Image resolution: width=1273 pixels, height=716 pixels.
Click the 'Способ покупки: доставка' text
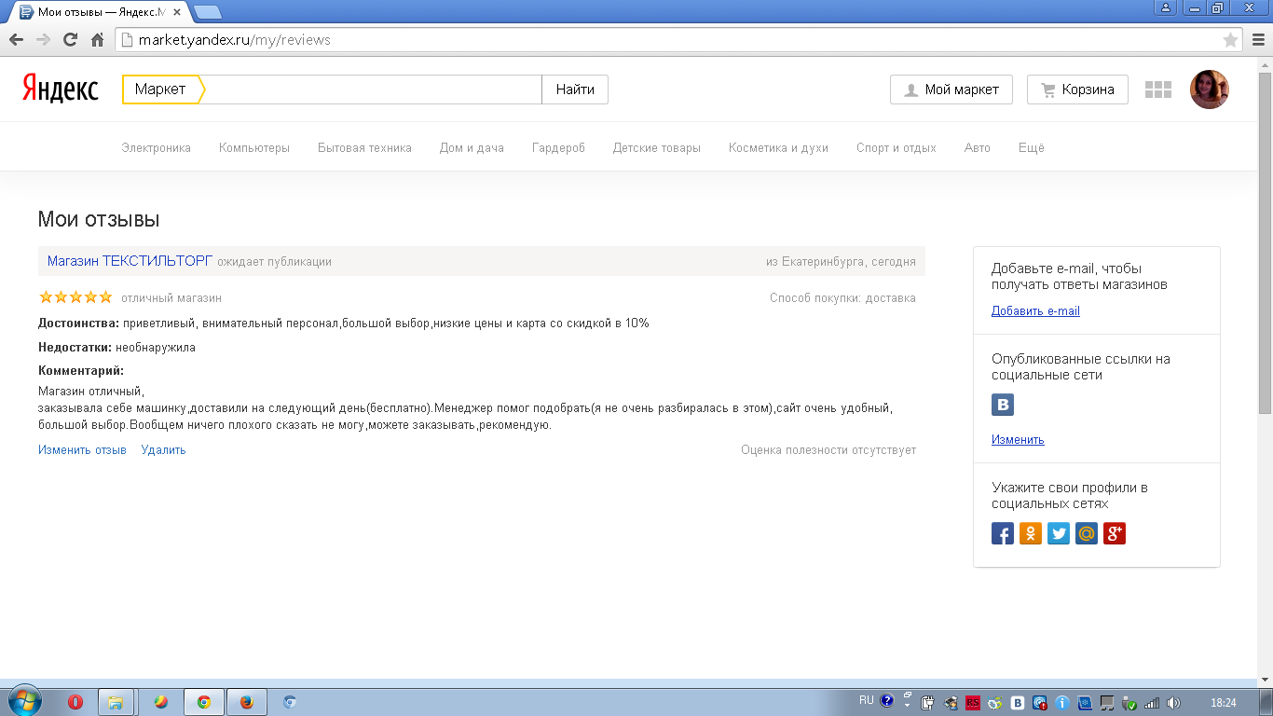(x=842, y=298)
